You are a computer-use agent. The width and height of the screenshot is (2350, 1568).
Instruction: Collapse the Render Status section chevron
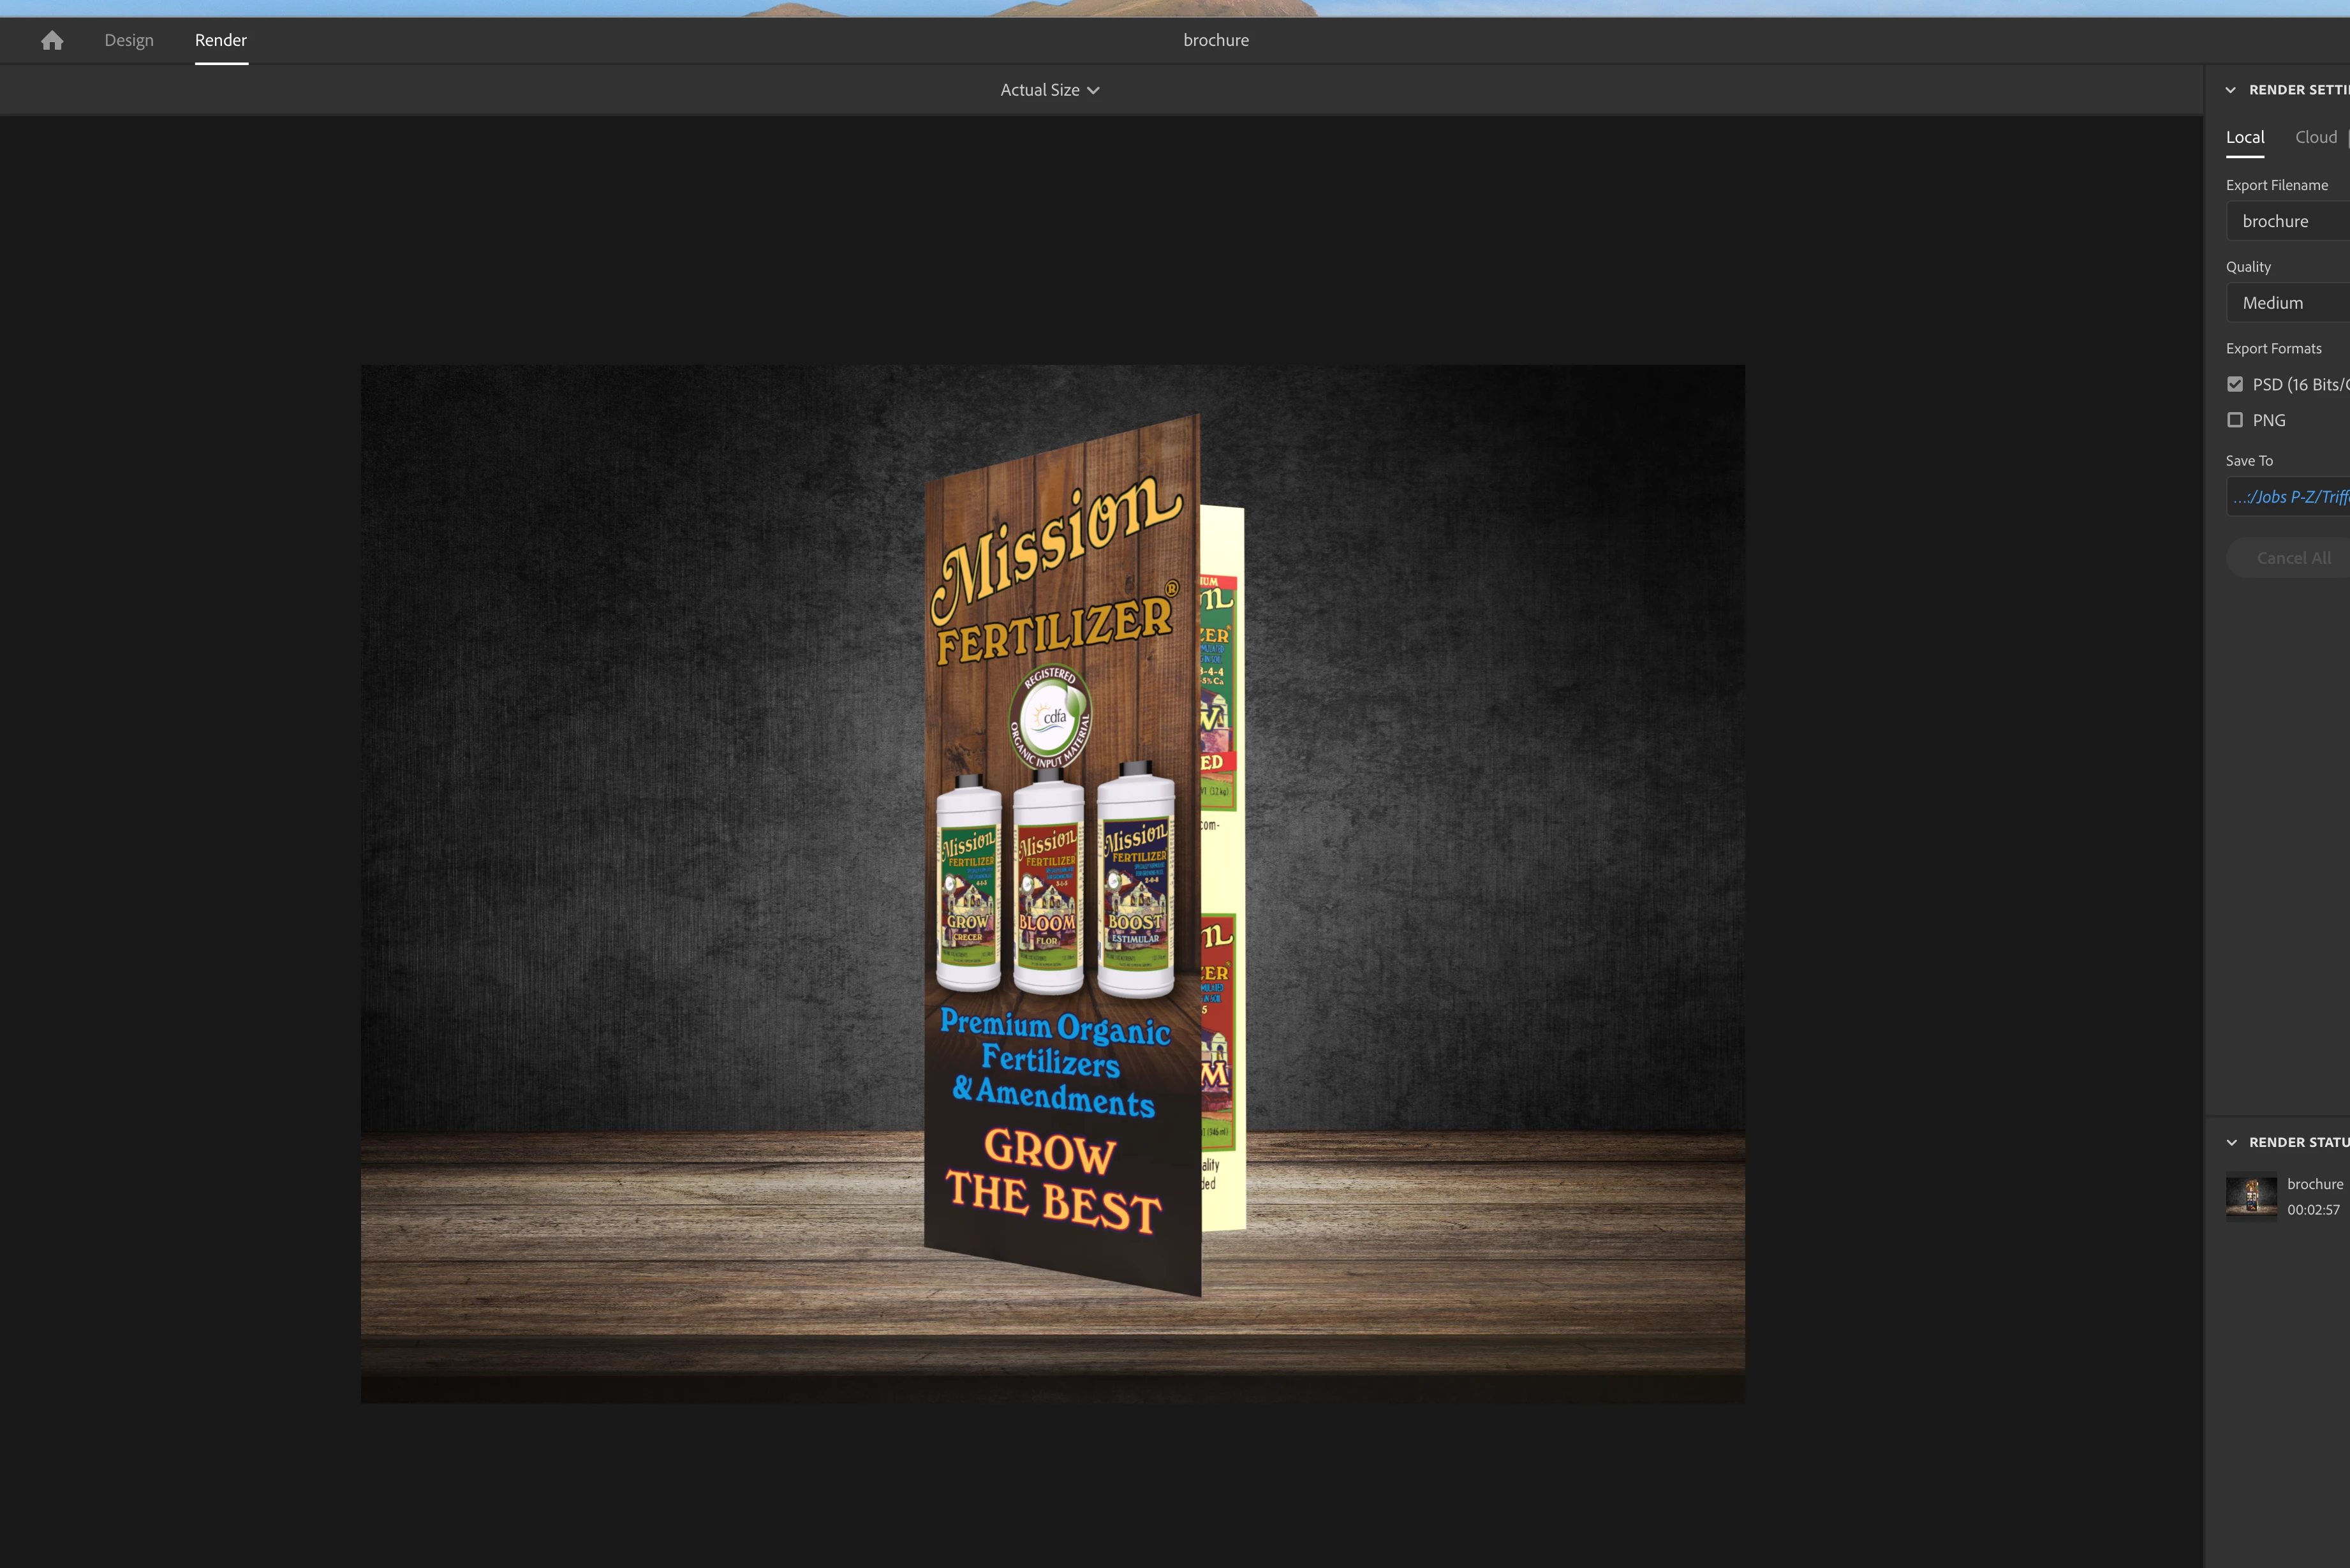click(x=2231, y=1142)
